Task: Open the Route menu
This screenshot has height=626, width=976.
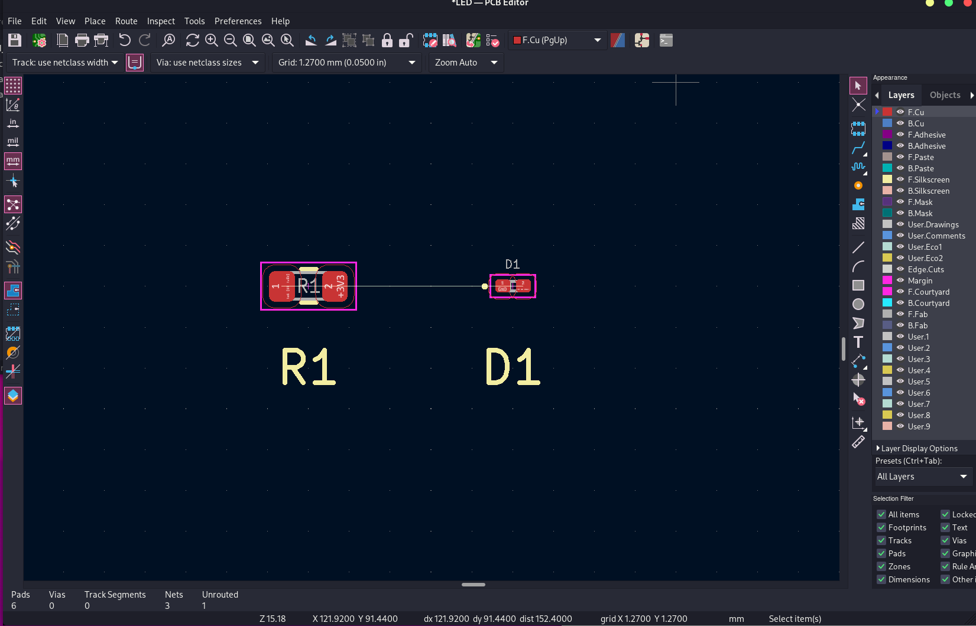Action: coord(126,21)
